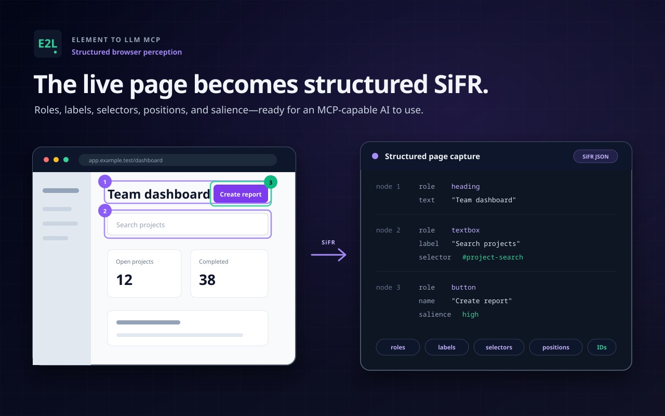665x416 pixels.
Task: Click the node 2 label
Action: pos(388,230)
